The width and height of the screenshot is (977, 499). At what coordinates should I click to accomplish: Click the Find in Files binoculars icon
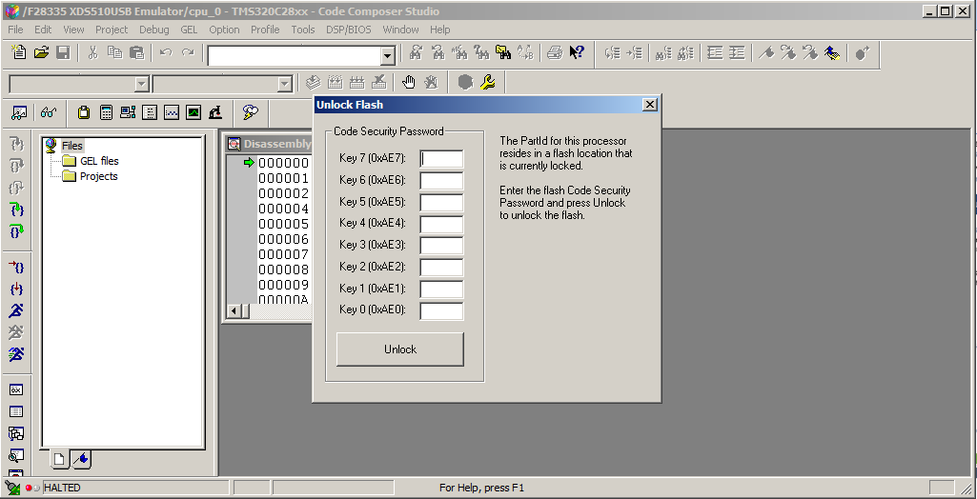pos(503,53)
